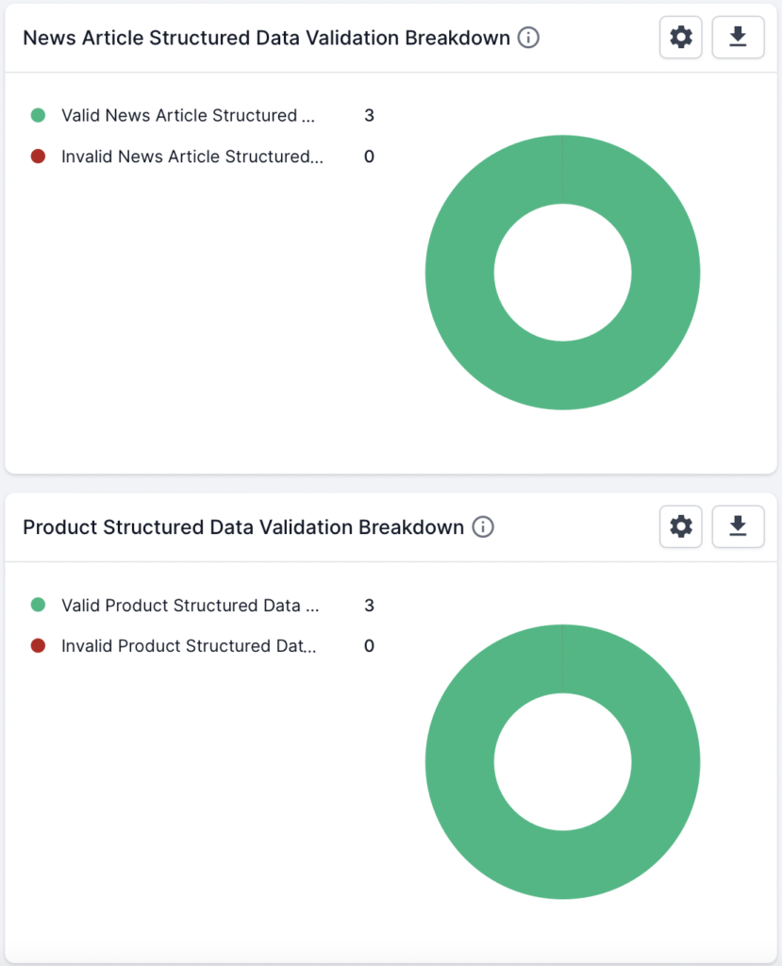Download the Product validation chart
The image size is (782, 966).
[x=738, y=526]
